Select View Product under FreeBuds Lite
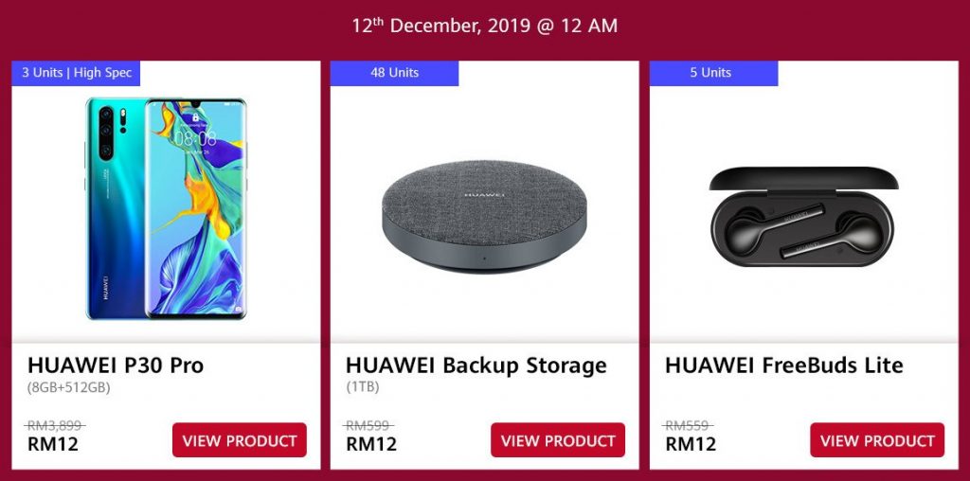970x481 pixels. pyautogui.click(x=877, y=440)
